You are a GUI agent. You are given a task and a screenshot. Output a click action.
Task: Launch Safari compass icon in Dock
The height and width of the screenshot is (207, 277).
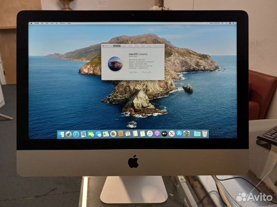click(76, 134)
